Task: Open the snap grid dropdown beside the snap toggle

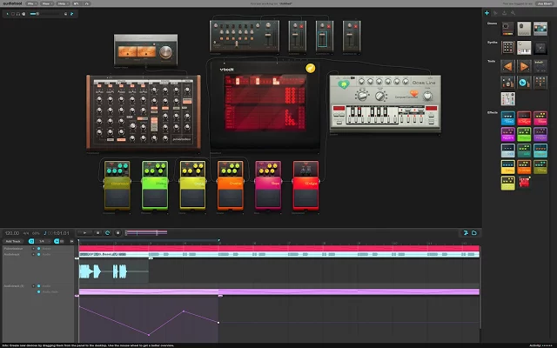Action: 44,241
